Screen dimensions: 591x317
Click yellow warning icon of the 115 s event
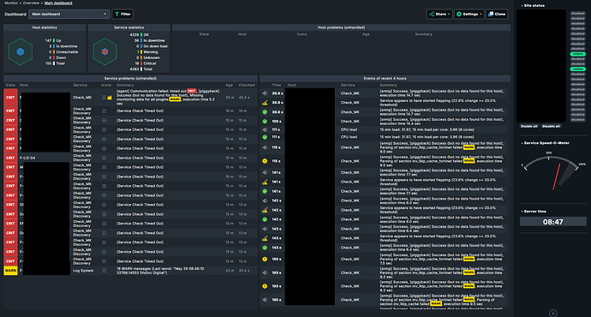[x=265, y=161]
